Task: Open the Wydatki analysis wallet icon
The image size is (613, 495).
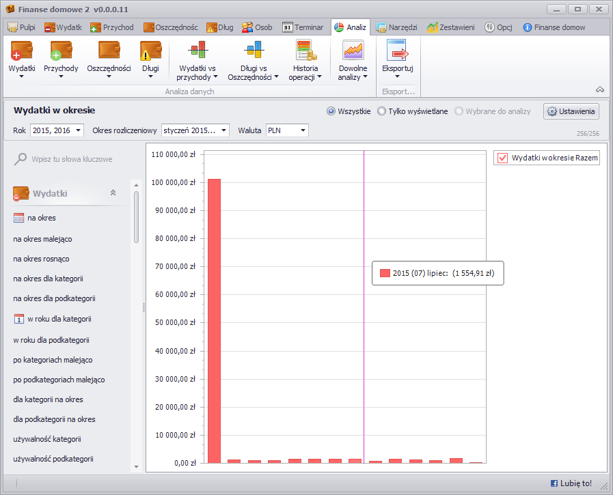Action: tap(22, 52)
